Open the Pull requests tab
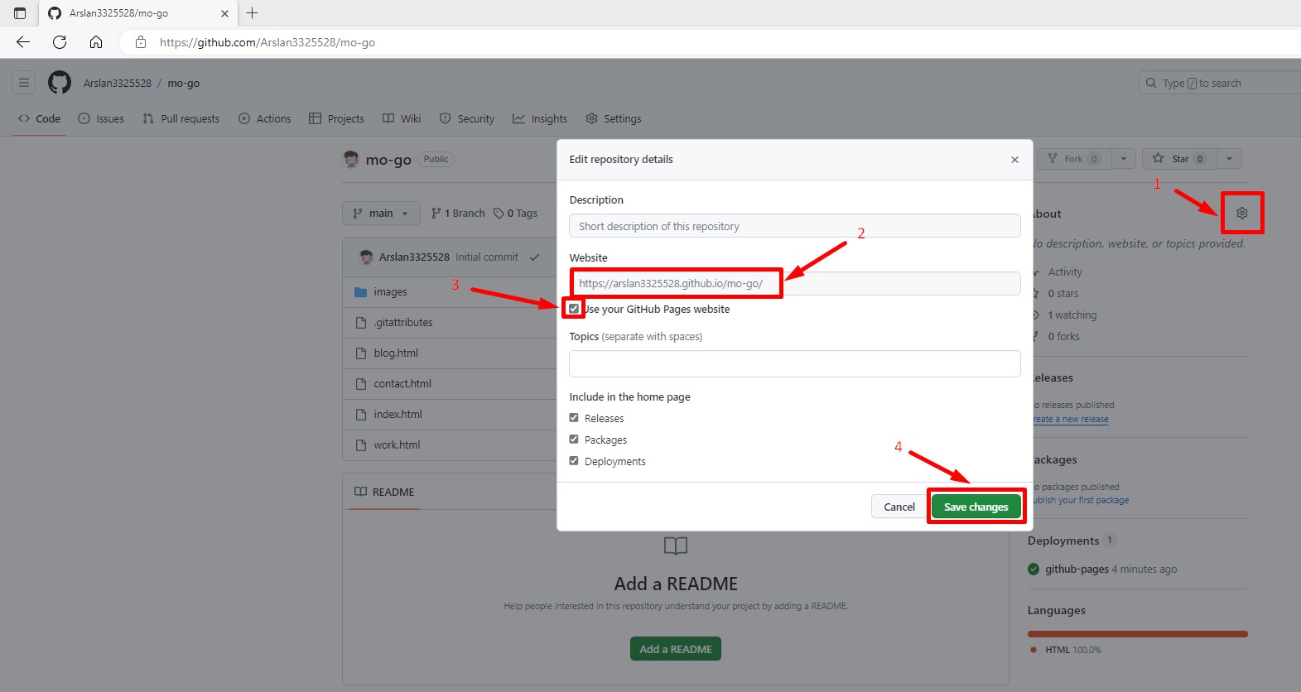1301x692 pixels. click(181, 119)
